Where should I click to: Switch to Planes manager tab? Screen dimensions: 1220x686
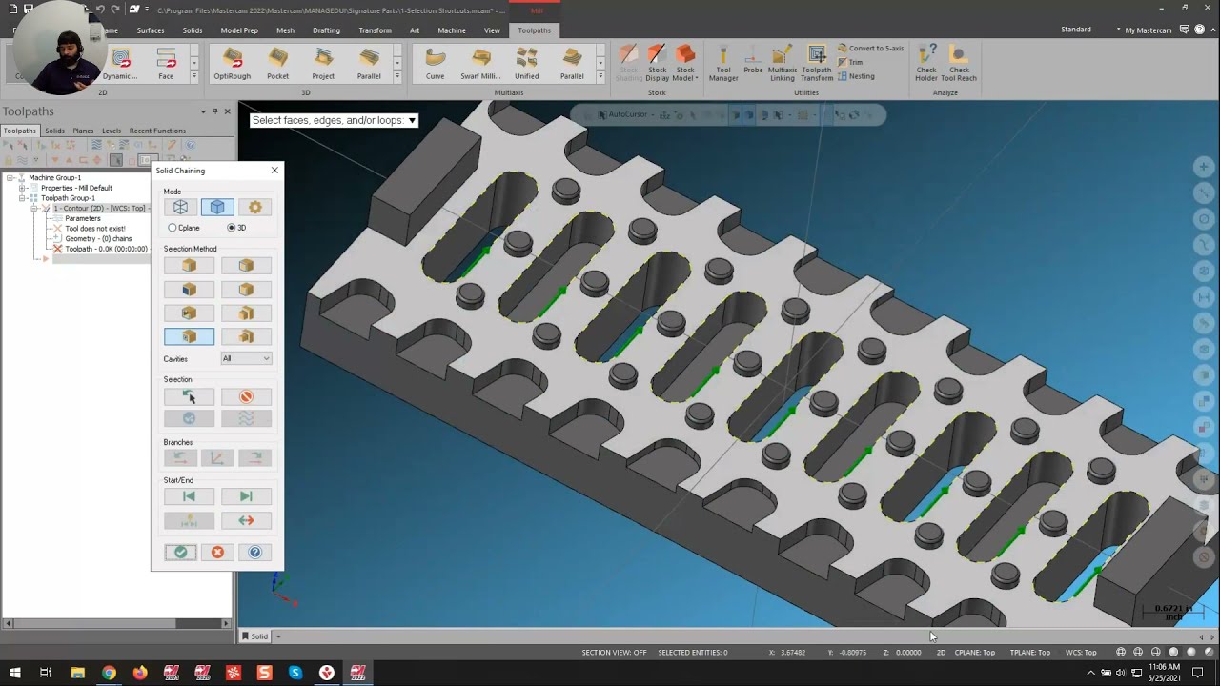83,131
